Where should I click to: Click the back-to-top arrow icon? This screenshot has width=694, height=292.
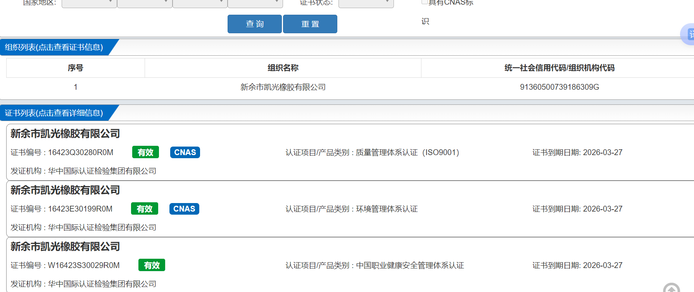click(672, 288)
